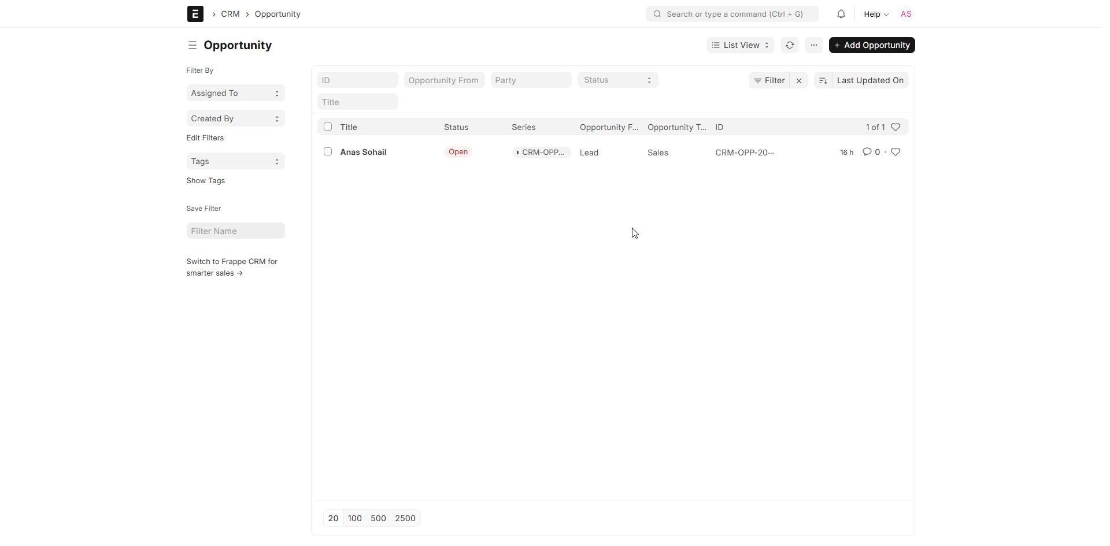Go to CRM breadcrumb
The image size is (1110, 546).
[x=230, y=14]
